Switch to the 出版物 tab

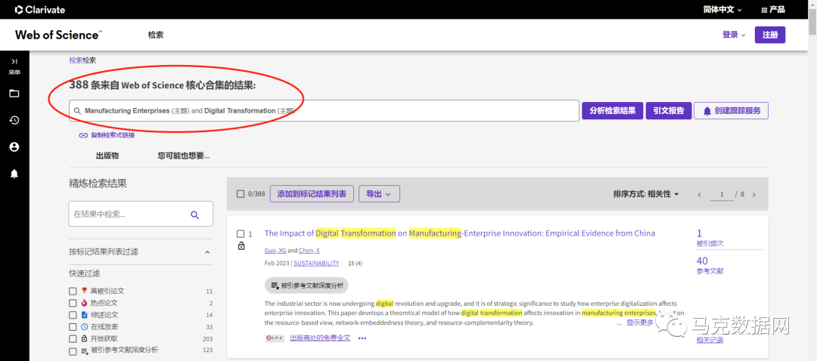point(107,156)
